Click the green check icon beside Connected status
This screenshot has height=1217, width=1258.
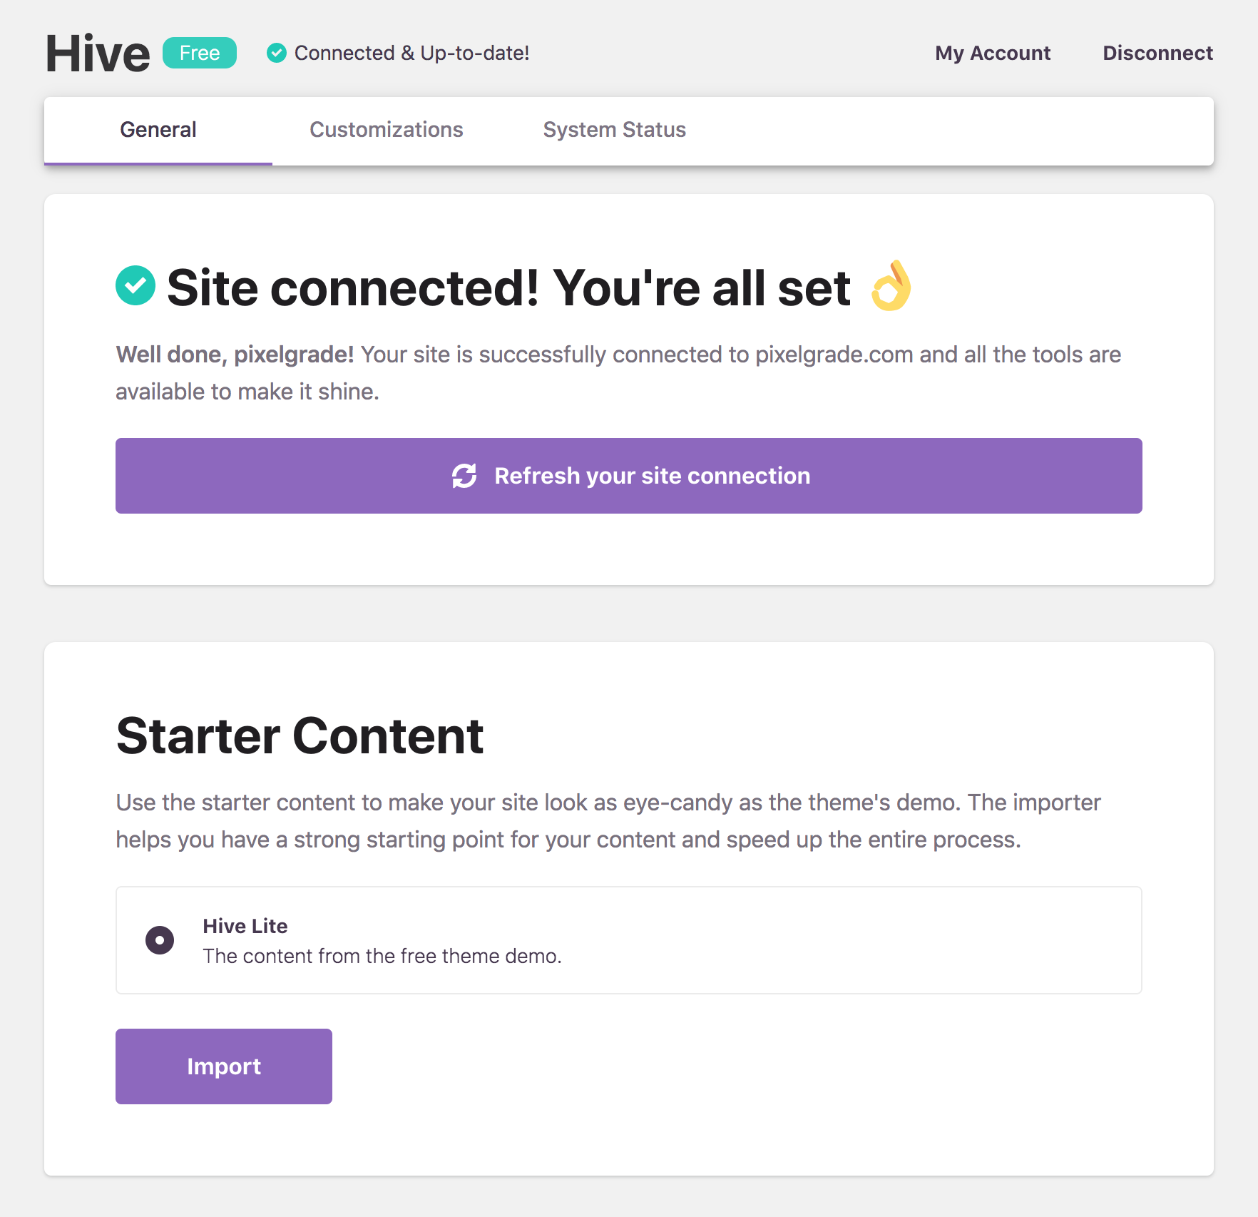[x=277, y=53]
